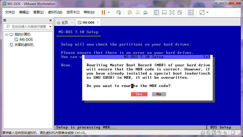Click the 'DOS Setup' status label
The width and height of the screenshot is (243, 137).
[220, 127]
